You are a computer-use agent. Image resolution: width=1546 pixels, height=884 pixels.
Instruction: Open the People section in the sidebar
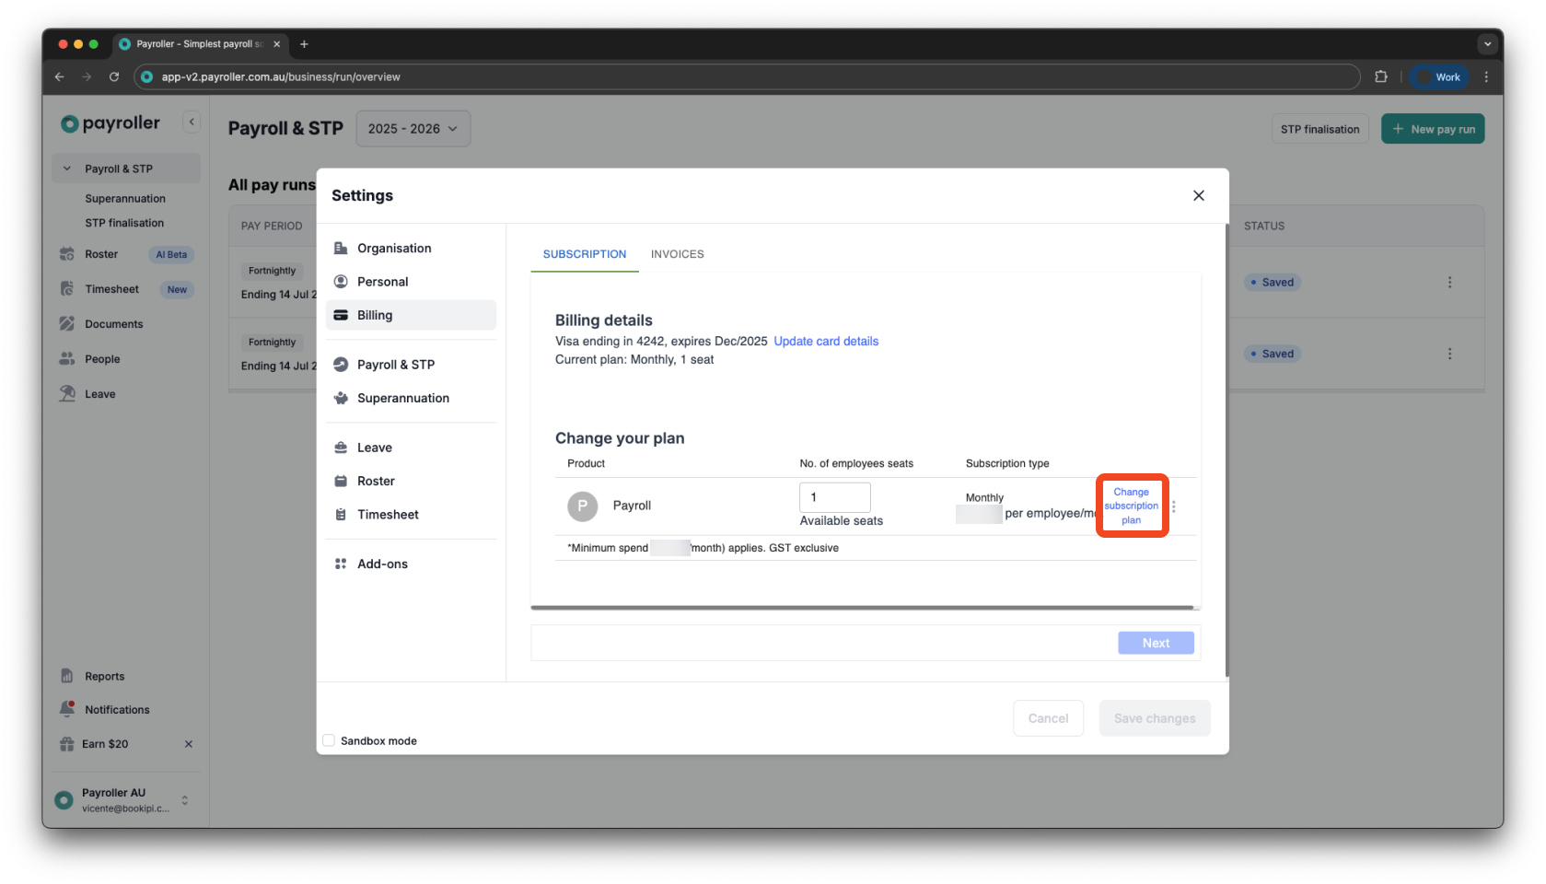(x=100, y=358)
